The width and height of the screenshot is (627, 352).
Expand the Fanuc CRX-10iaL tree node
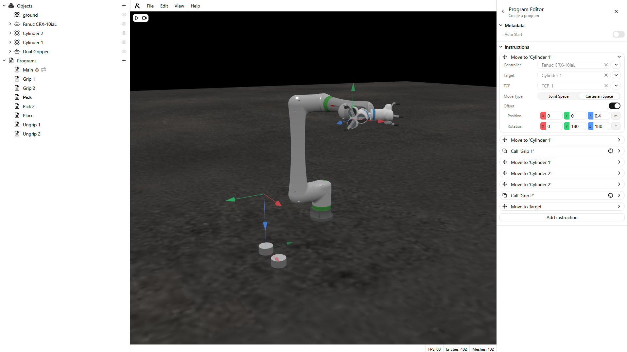click(10, 24)
